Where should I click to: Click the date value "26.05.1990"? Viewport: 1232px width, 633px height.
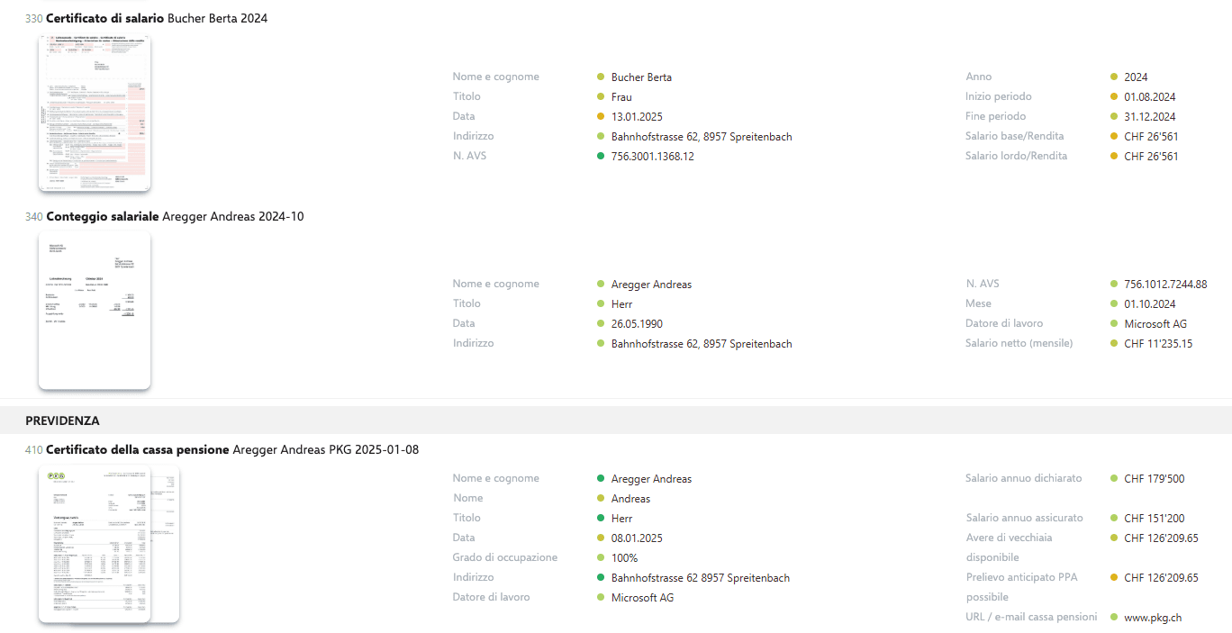[637, 323]
